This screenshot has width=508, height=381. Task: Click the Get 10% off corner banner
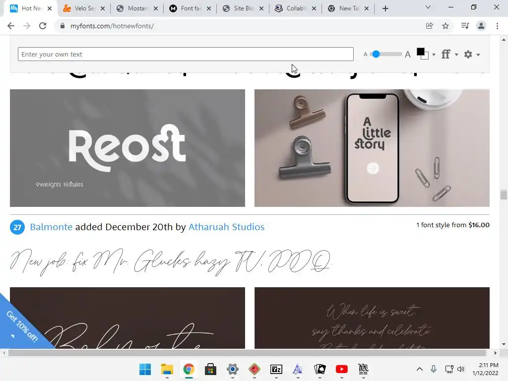(x=21, y=327)
